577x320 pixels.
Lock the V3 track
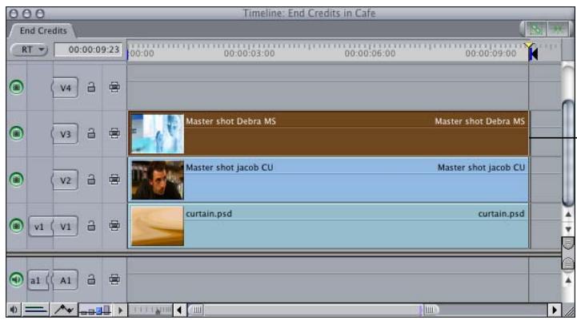tap(91, 133)
